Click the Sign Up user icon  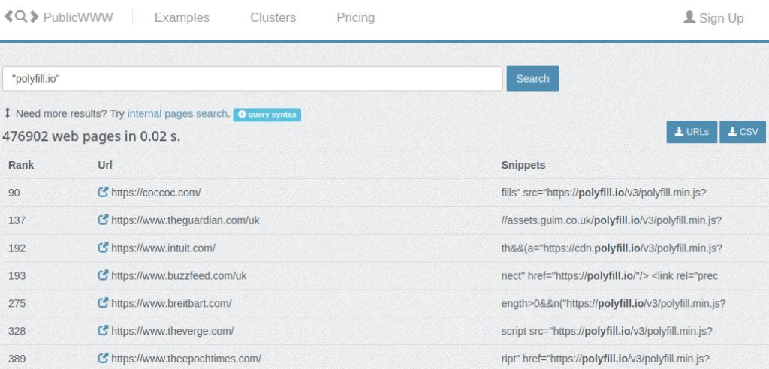[x=689, y=17]
